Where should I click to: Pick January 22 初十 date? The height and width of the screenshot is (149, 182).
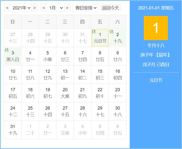click(x=100, y=93)
